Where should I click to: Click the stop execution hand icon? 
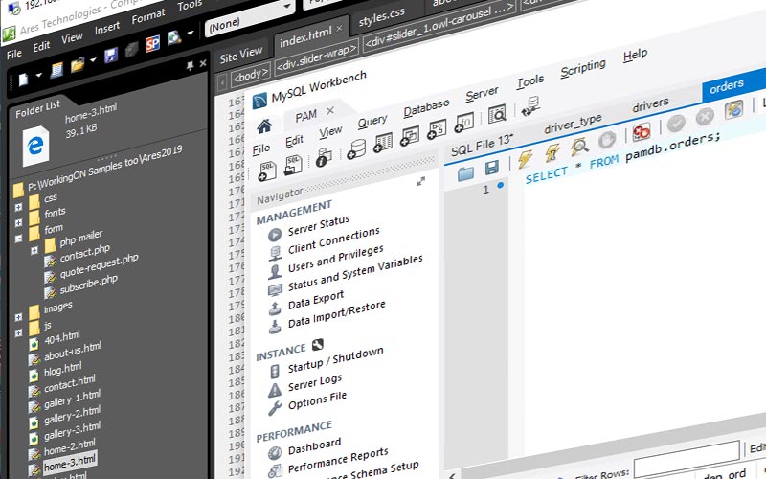[x=607, y=140]
